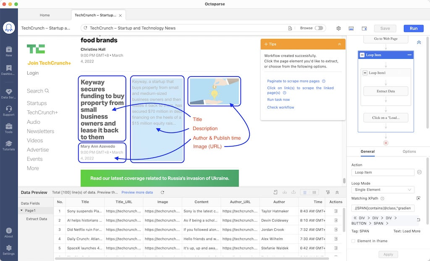430x261 pixels.
Task: Collapse the orange Tips panel
Action: coord(339,44)
